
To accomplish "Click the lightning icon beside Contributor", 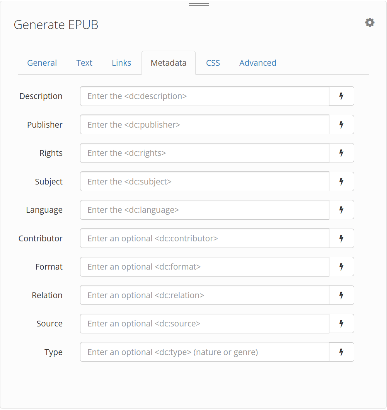I will pos(341,238).
